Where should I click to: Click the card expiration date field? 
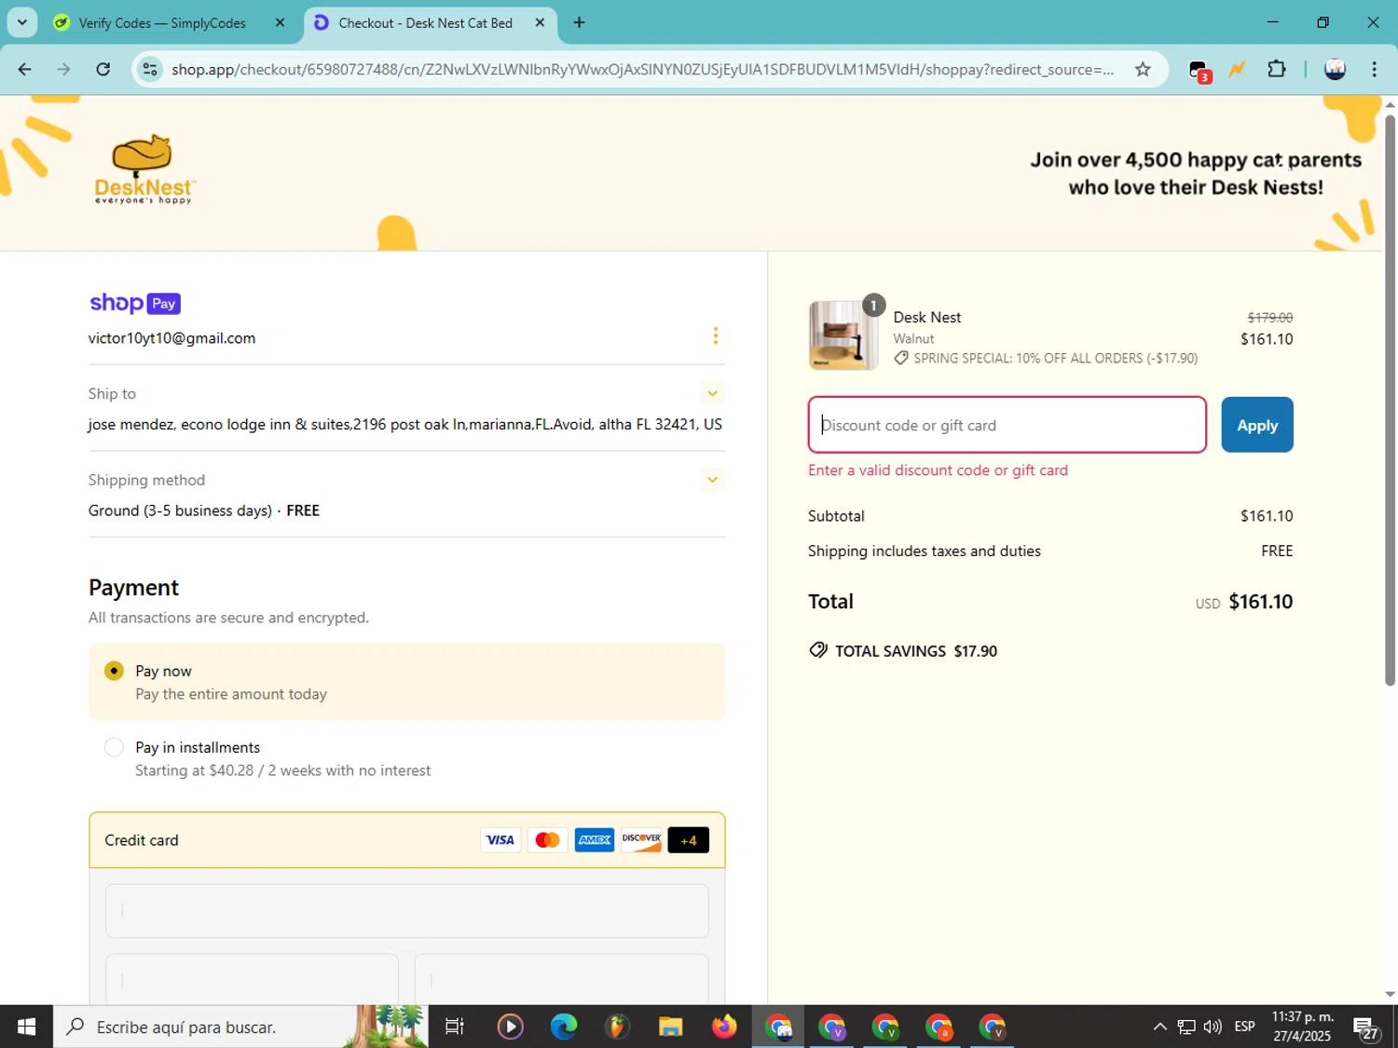252,979
